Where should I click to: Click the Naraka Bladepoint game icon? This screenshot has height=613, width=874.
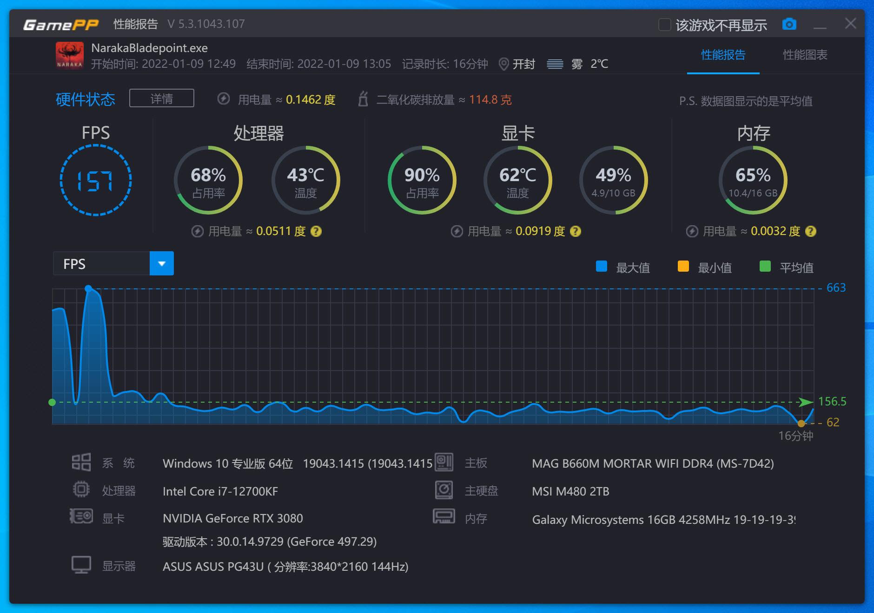click(70, 56)
